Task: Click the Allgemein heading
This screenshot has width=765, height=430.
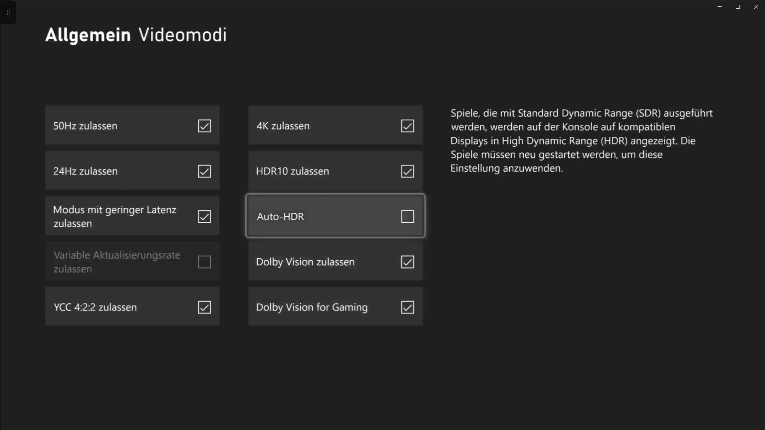Action: [x=88, y=35]
